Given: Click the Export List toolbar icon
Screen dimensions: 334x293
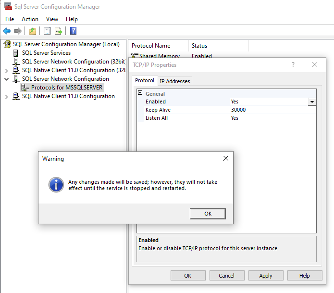Looking at the screenshot, I should (x=59, y=31).
